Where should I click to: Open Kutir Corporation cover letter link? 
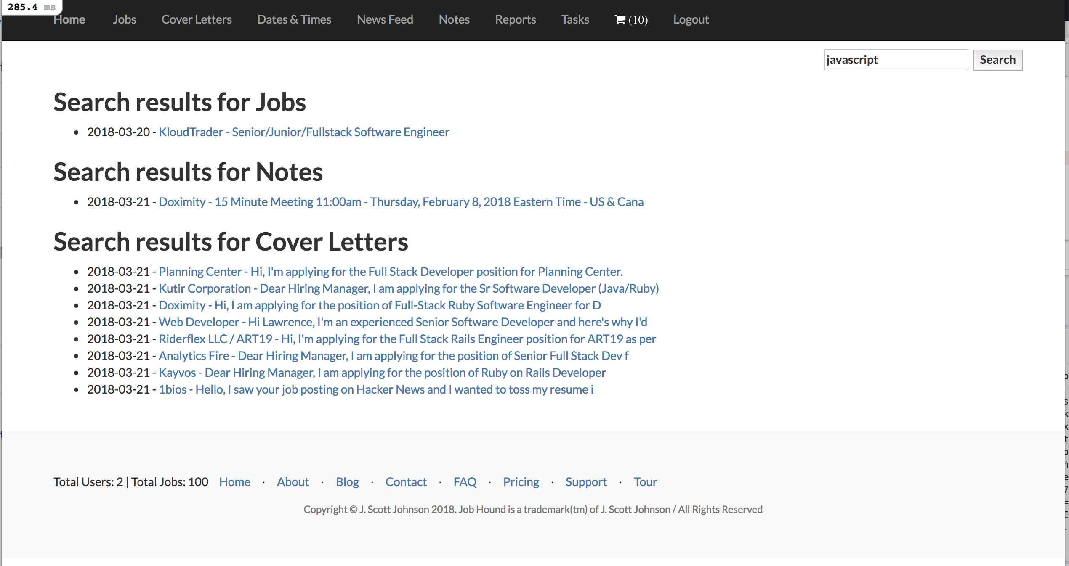[x=408, y=288]
